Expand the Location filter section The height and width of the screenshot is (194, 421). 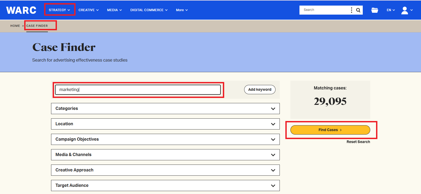165,124
